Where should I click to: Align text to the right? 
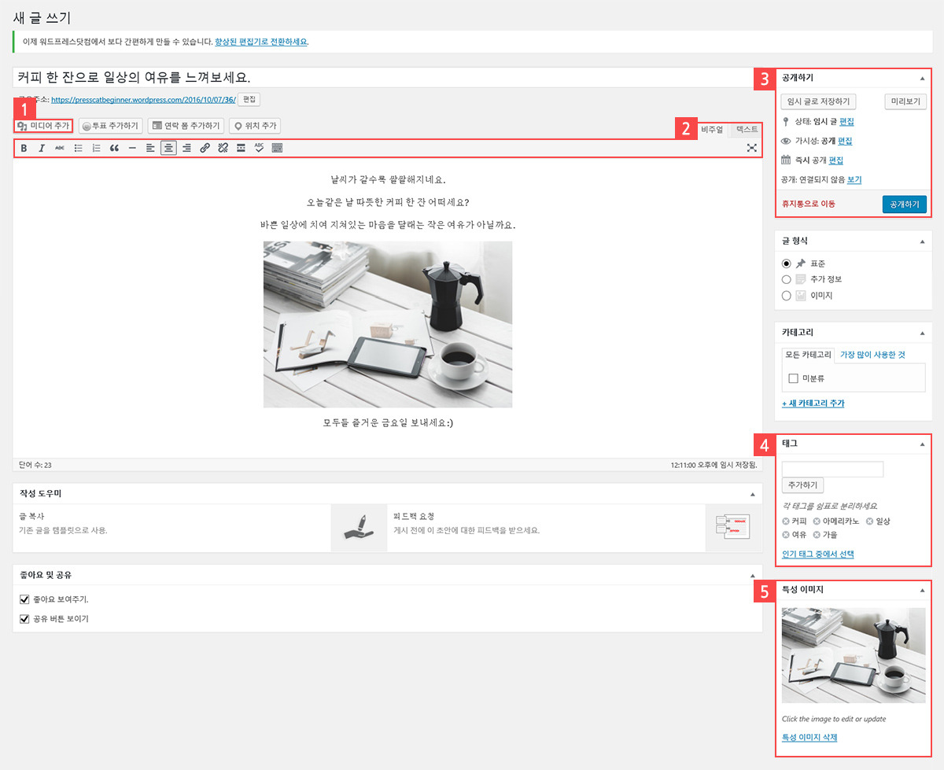point(186,148)
